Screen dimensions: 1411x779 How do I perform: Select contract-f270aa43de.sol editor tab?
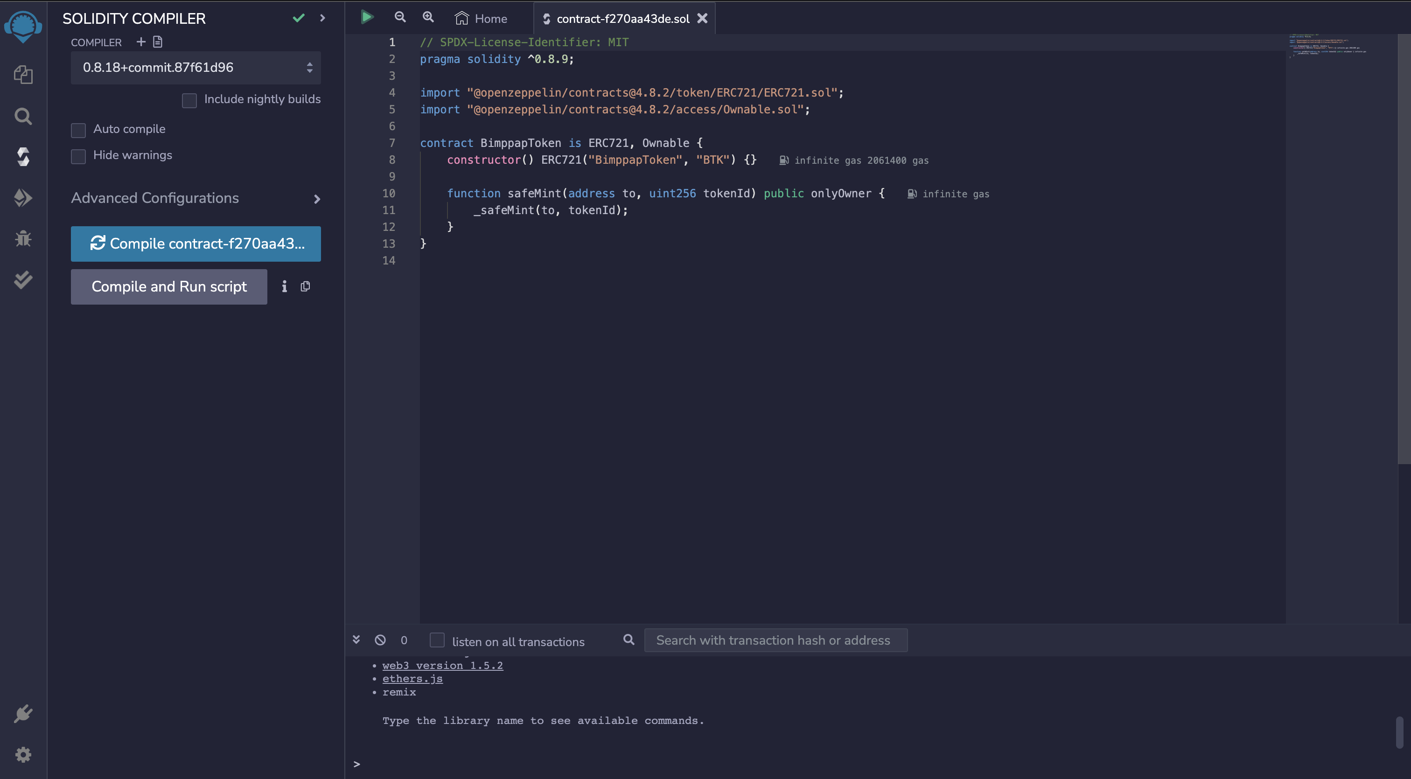click(622, 19)
